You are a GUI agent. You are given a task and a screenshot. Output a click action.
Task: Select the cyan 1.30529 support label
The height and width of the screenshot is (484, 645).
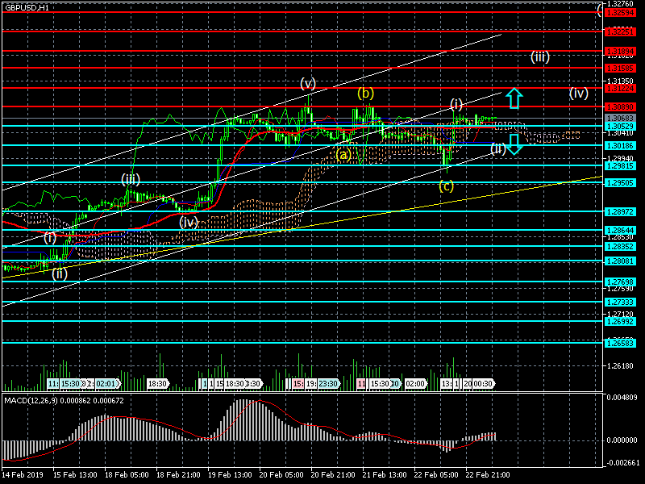[x=620, y=126]
